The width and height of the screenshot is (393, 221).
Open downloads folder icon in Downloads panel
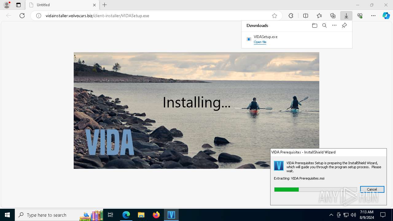point(314,25)
